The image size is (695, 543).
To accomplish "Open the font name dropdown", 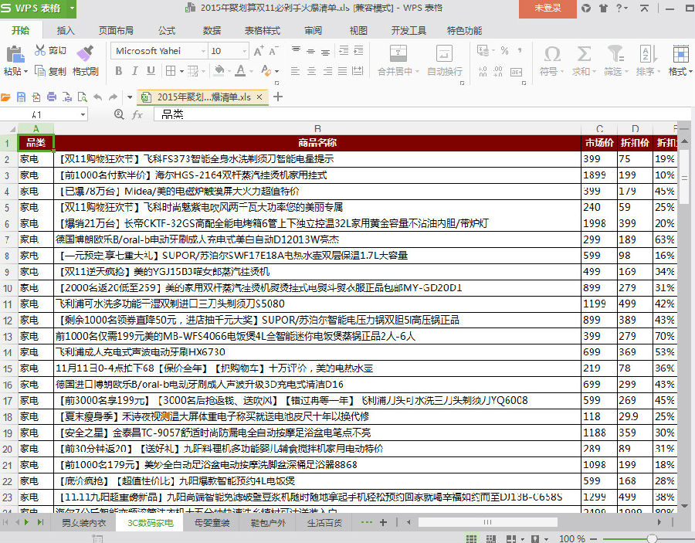I will click(203, 52).
